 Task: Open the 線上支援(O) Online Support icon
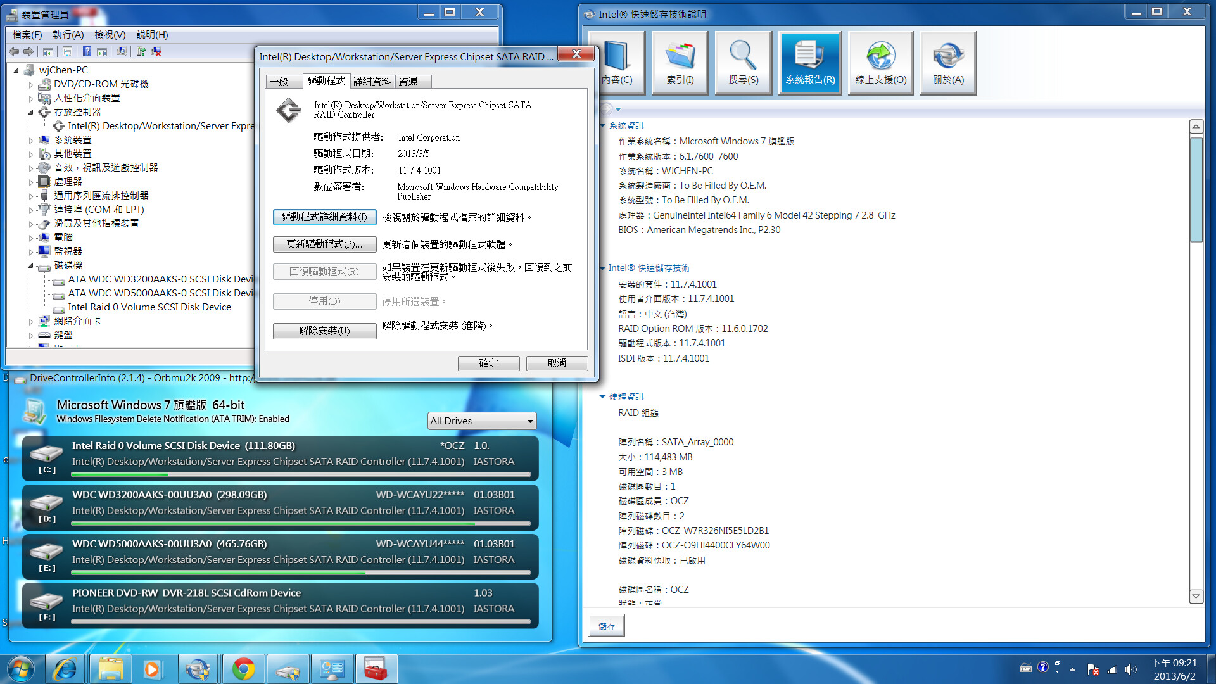pos(881,63)
